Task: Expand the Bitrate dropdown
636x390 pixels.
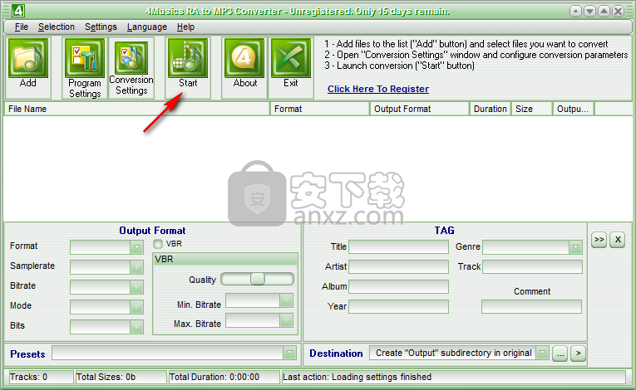Action: 136,287
